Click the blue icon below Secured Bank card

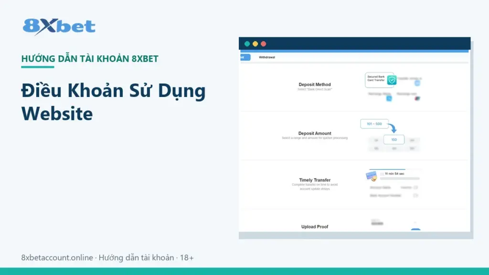click(389, 98)
